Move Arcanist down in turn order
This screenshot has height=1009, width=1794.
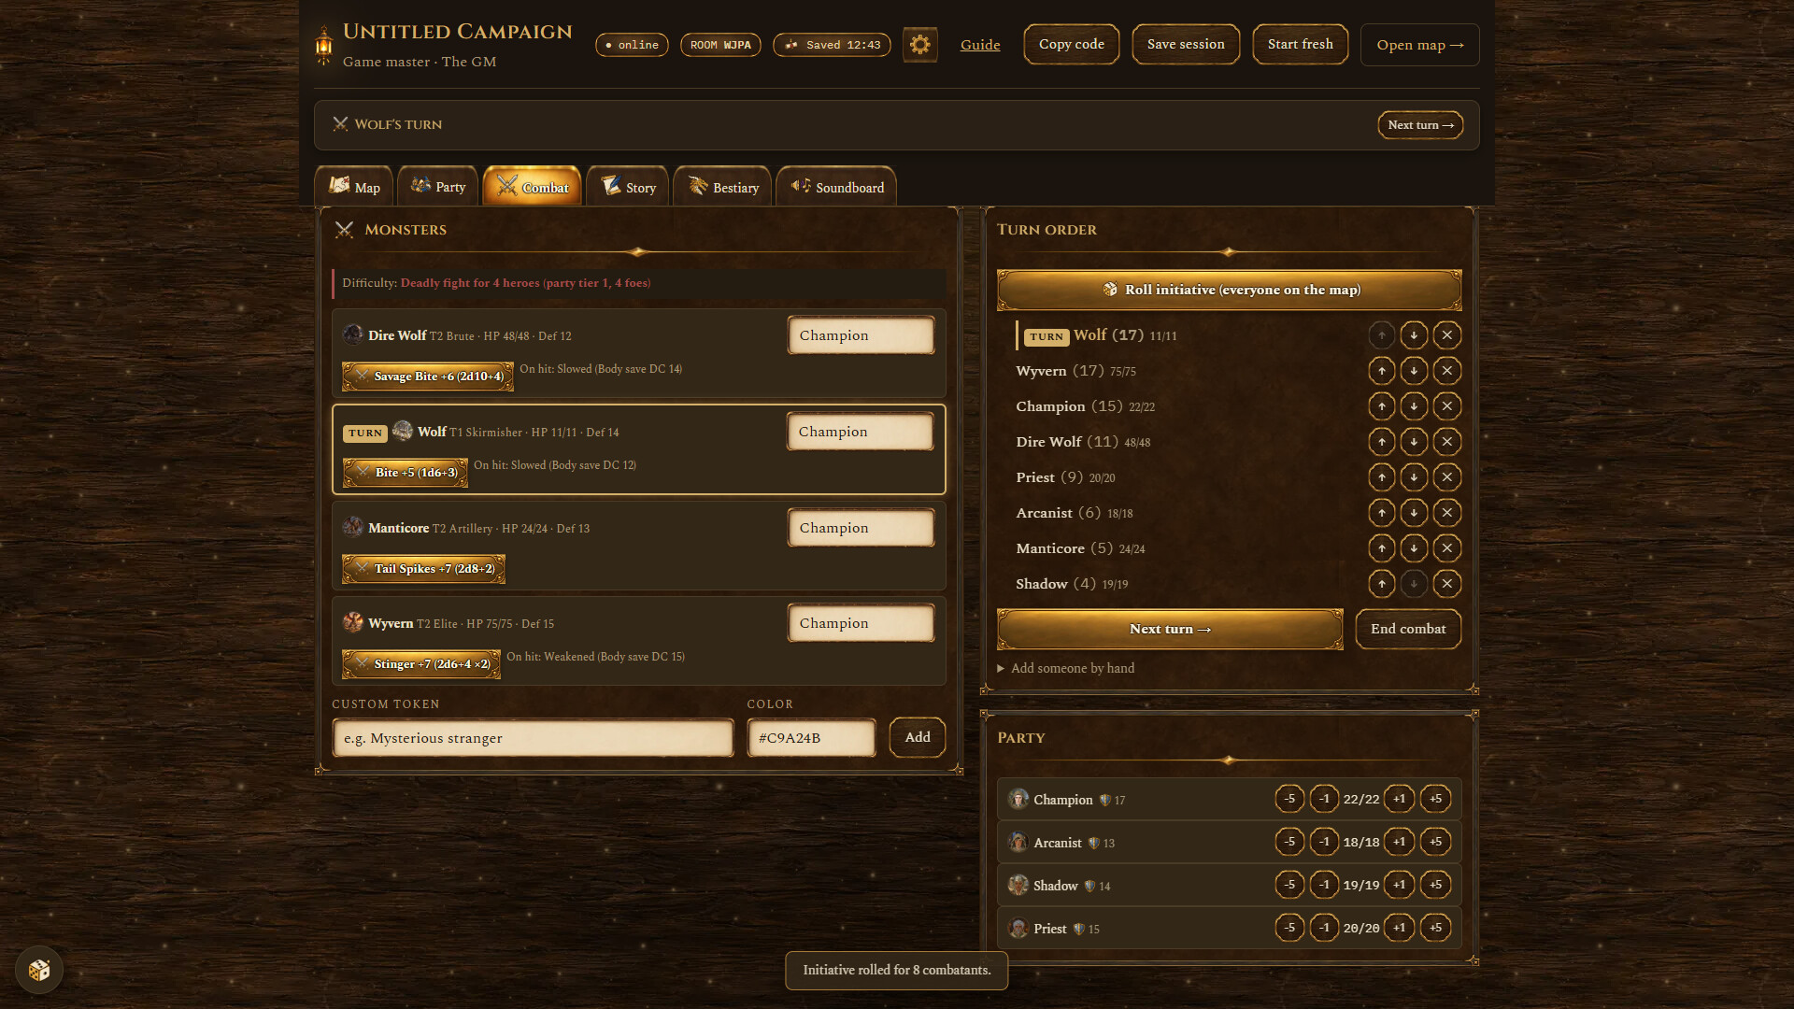click(x=1414, y=513)
